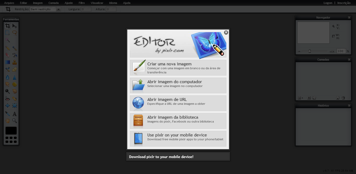Select the Burn hand tool
The height and width of the screenshot is (174, 356).
tap(15, 91)
